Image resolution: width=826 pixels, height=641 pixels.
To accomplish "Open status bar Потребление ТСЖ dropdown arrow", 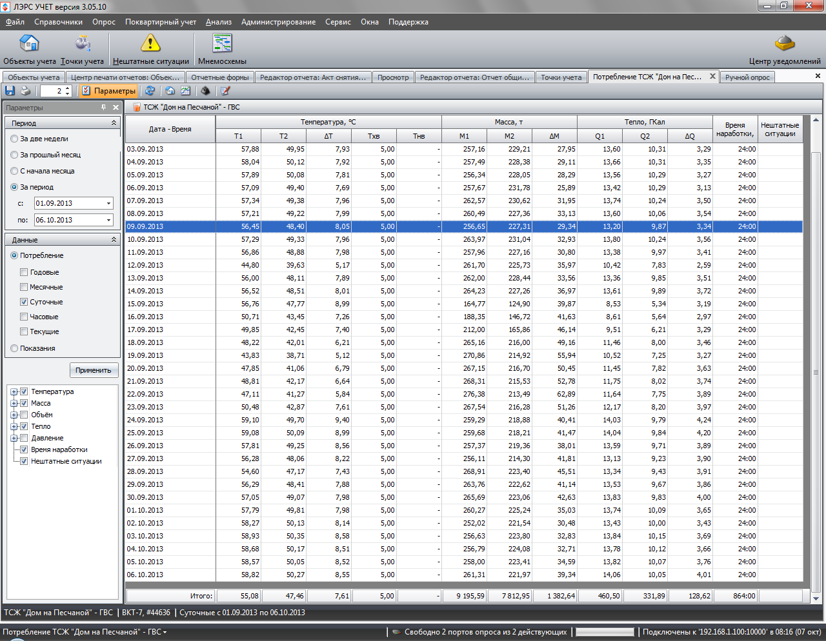I will [165, 632].
